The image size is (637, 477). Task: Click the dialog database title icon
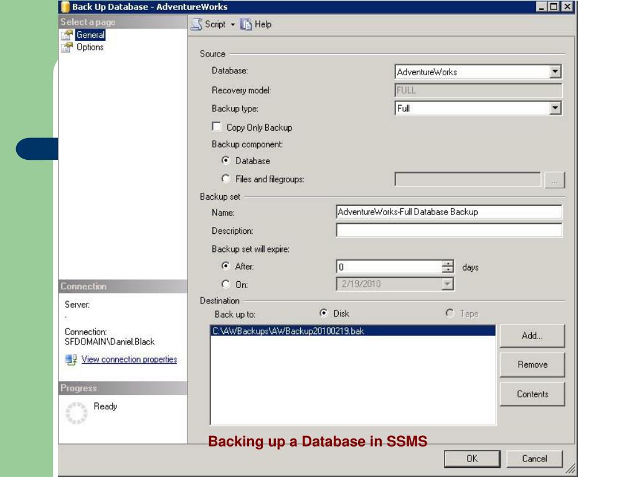click(65, 6)
